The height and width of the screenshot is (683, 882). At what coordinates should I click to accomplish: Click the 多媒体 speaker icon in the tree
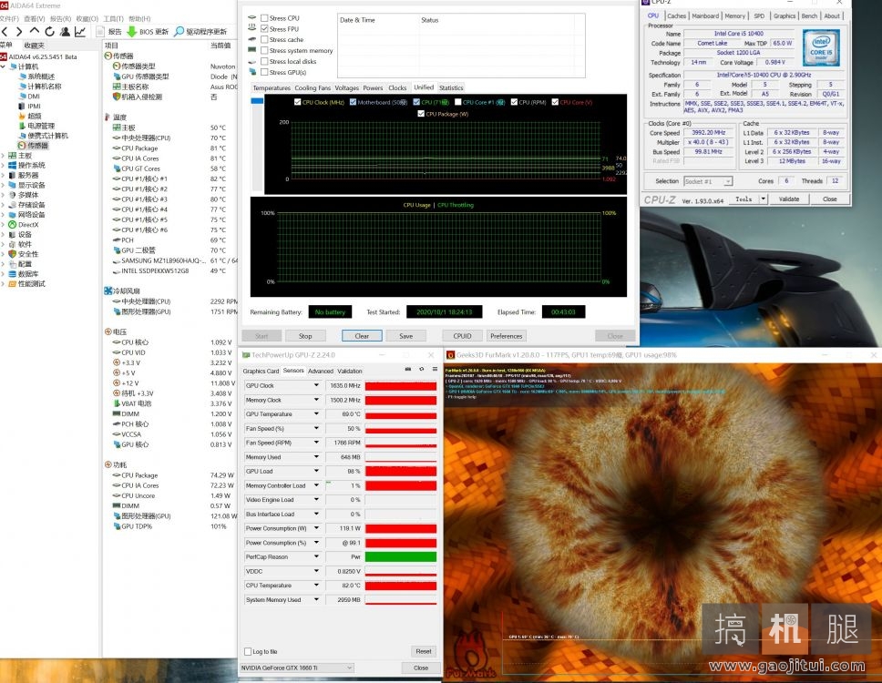(x=13, y=195)
